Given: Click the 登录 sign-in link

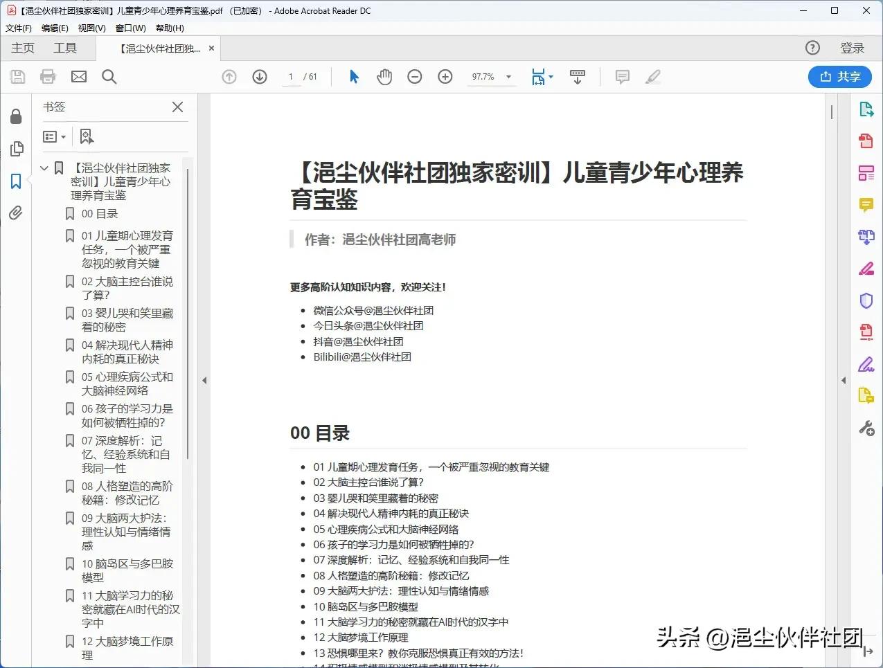Looking at the screenshot, I should 853,48.
